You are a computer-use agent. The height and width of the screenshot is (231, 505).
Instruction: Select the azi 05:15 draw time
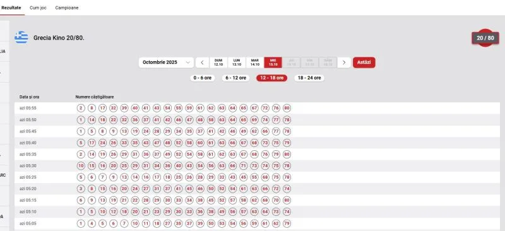[x=28, y=201]
